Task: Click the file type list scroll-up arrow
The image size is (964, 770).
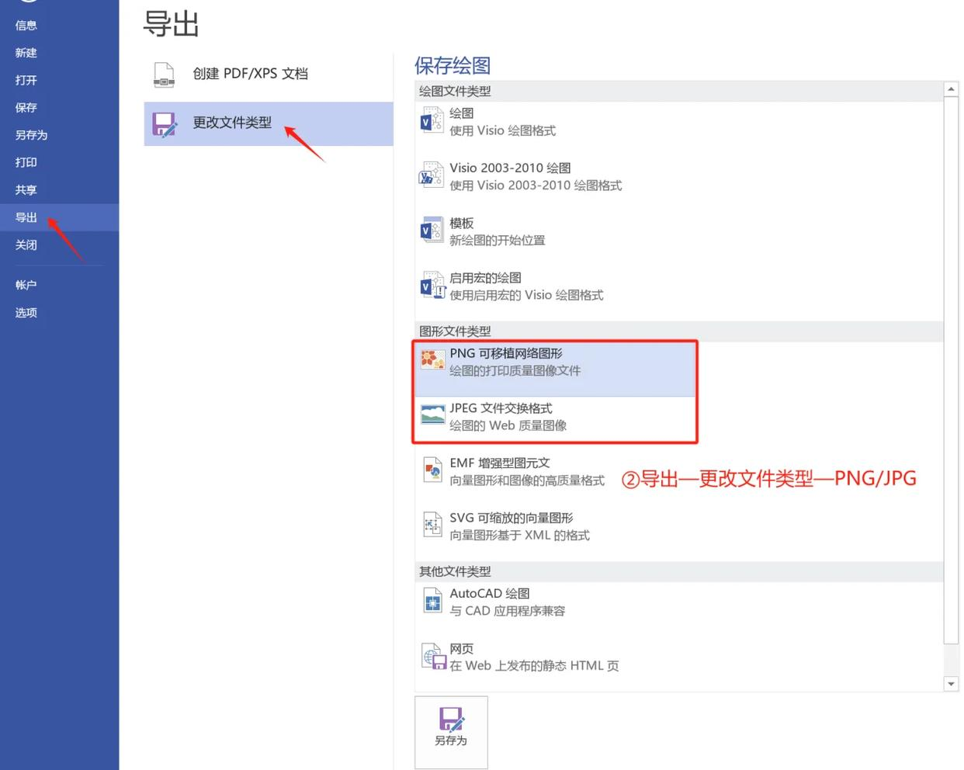Action: (x=951, y=88)
